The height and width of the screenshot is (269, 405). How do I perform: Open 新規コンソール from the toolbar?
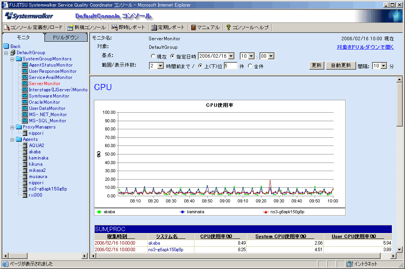[x=87, y=27]
